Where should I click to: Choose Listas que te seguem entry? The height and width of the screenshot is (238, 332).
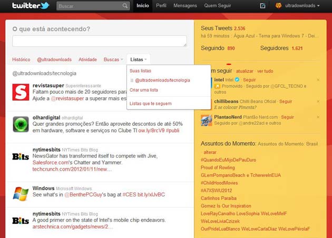click(150, 104)
